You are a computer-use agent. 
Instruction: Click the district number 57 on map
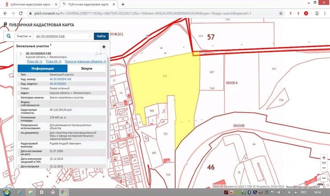click(211, 37)
